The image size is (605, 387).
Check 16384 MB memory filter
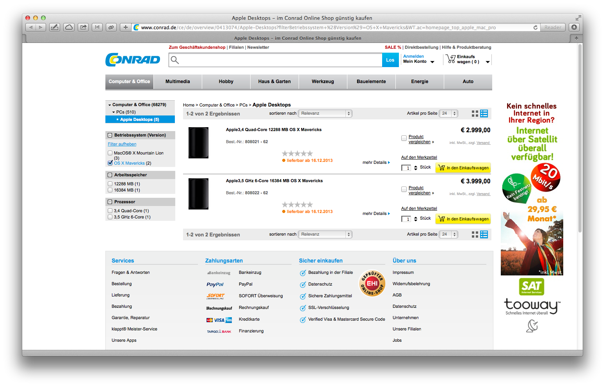(110, 190)
